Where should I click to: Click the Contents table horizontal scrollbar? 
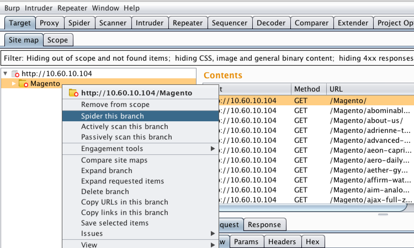(313, 208)
